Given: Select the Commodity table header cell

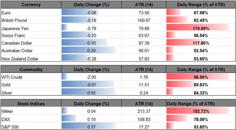Looking at the screenshot, I should point(31,69).
